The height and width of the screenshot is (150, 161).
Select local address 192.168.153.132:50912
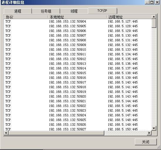pyautogui.click(x=67, y=59)
